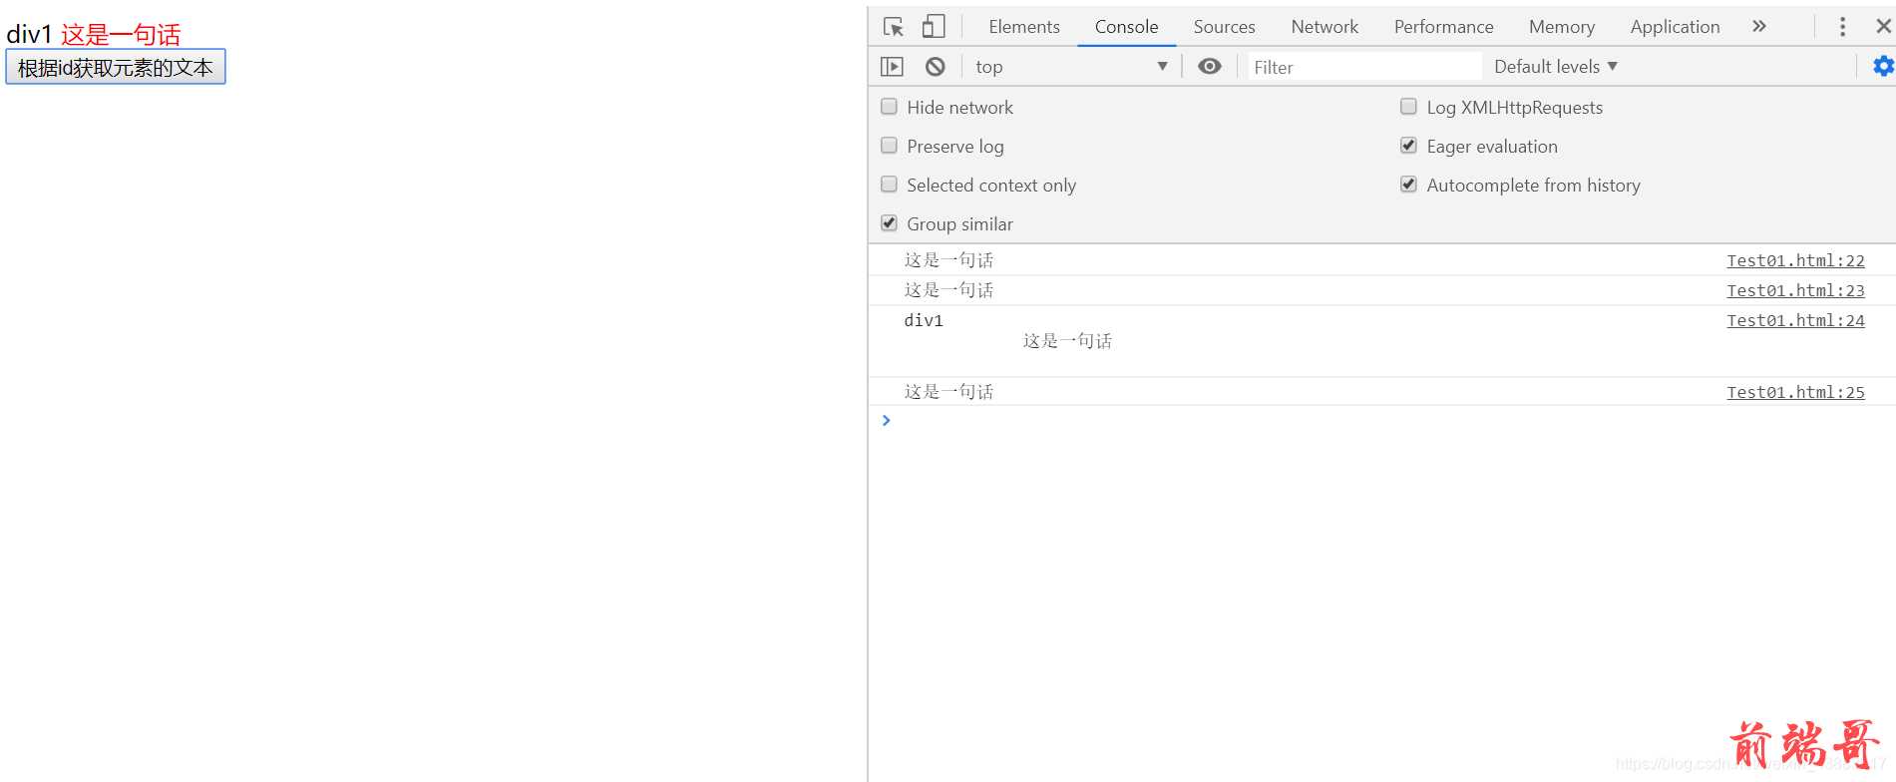Toggle the device toolbar icon
This screenshot has height=782, width=1896.
pyautogui.click(x=934, y=27)
